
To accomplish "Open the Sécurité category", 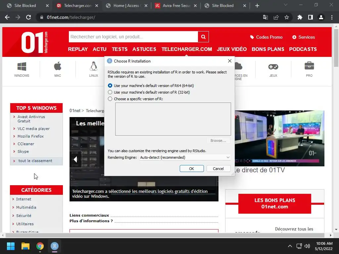I will click(x=24, y=216).
